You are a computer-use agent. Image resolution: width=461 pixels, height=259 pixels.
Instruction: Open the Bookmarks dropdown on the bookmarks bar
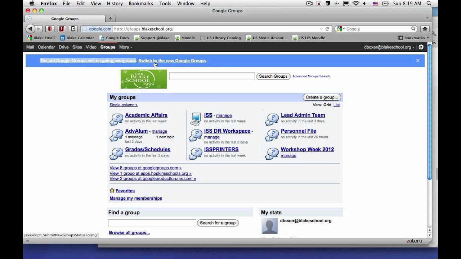(413, 38)
